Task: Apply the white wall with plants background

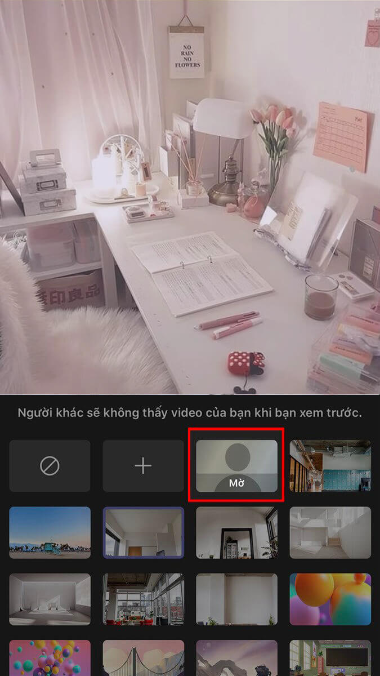Action: click(236, 599)
